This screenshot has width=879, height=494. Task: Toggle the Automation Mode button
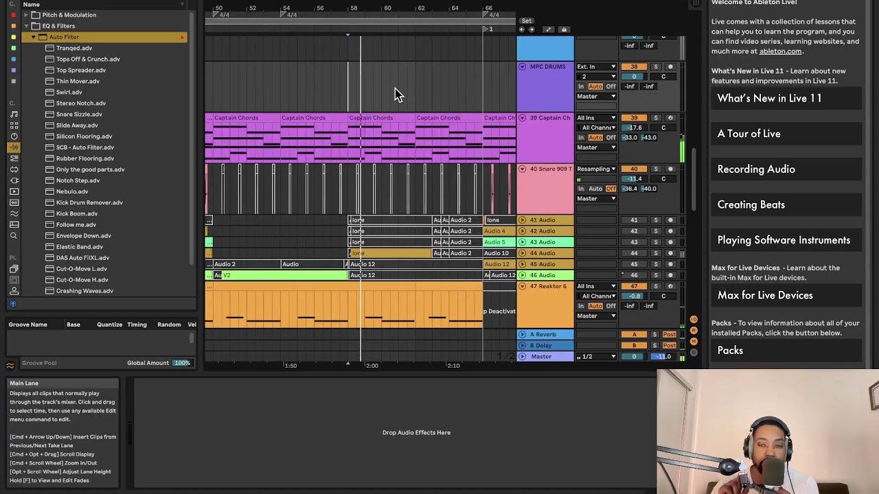[548, 30]
